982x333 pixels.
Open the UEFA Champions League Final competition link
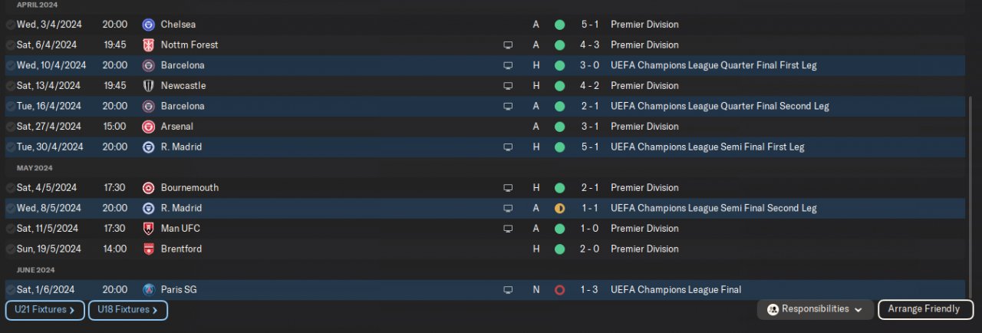pyautogui.click(x=675, y=290)
